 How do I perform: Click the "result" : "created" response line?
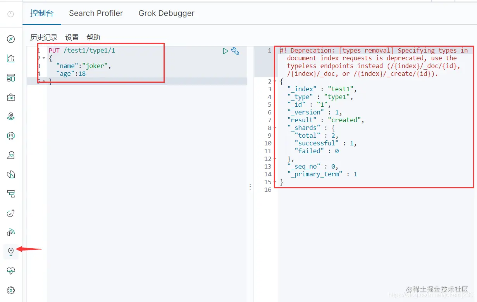326,120
